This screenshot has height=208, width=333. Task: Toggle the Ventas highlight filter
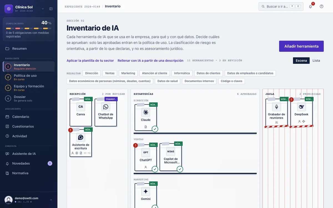pyautogui.click(x=110, y=73)
